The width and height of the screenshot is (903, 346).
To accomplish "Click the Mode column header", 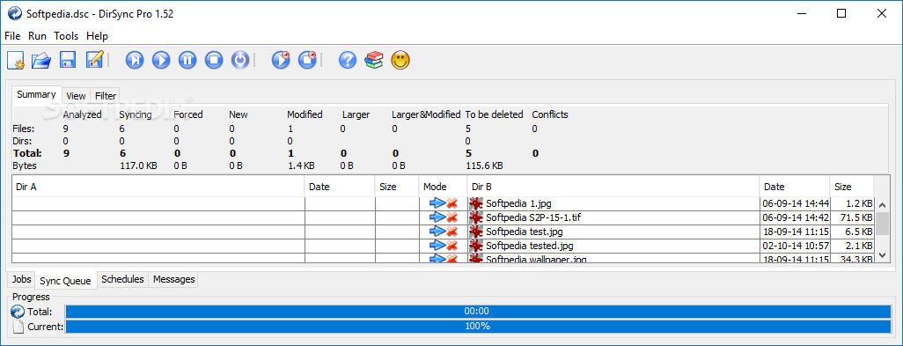I will pos(443,187).
